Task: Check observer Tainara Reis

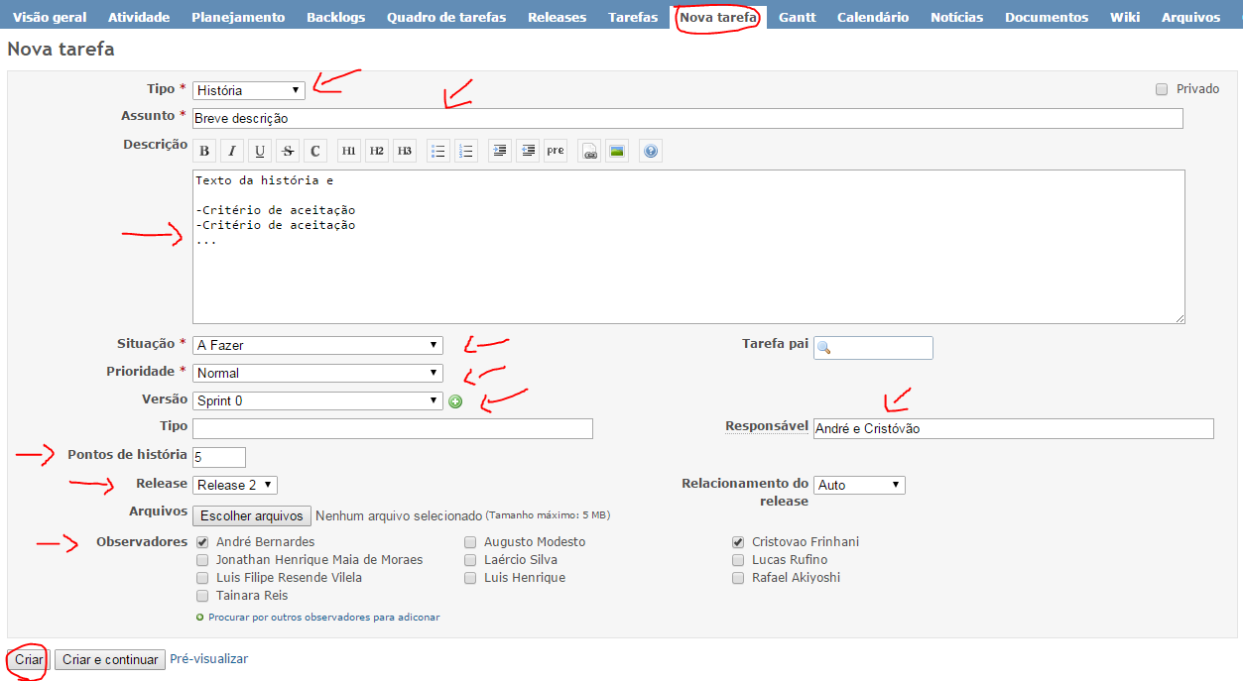Action: (202, 596)
